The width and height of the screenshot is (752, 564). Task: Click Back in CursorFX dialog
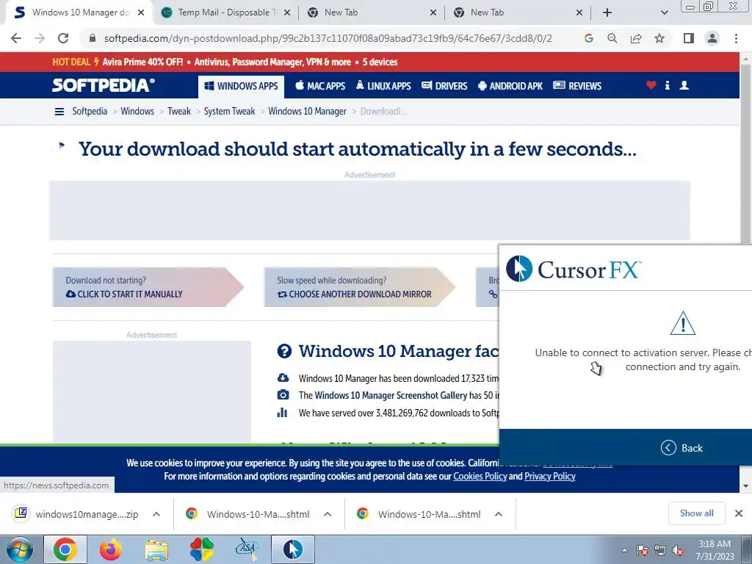pos(681,448)
